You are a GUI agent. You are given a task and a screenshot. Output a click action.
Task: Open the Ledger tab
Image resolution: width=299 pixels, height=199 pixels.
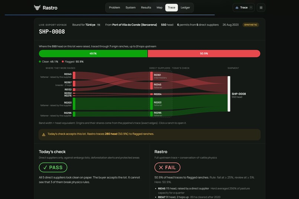tap(185, 8)
